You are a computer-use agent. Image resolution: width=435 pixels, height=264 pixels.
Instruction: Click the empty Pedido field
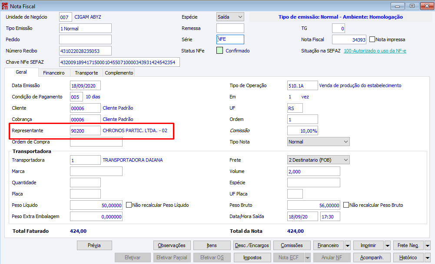(85, 39)
